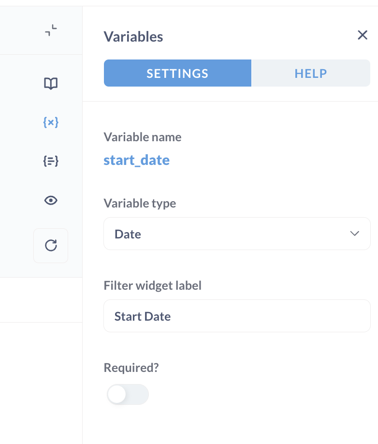Click the Filter widget label input field
The width and height of the screenshot is (378, 444).
(x=237, y=316)
